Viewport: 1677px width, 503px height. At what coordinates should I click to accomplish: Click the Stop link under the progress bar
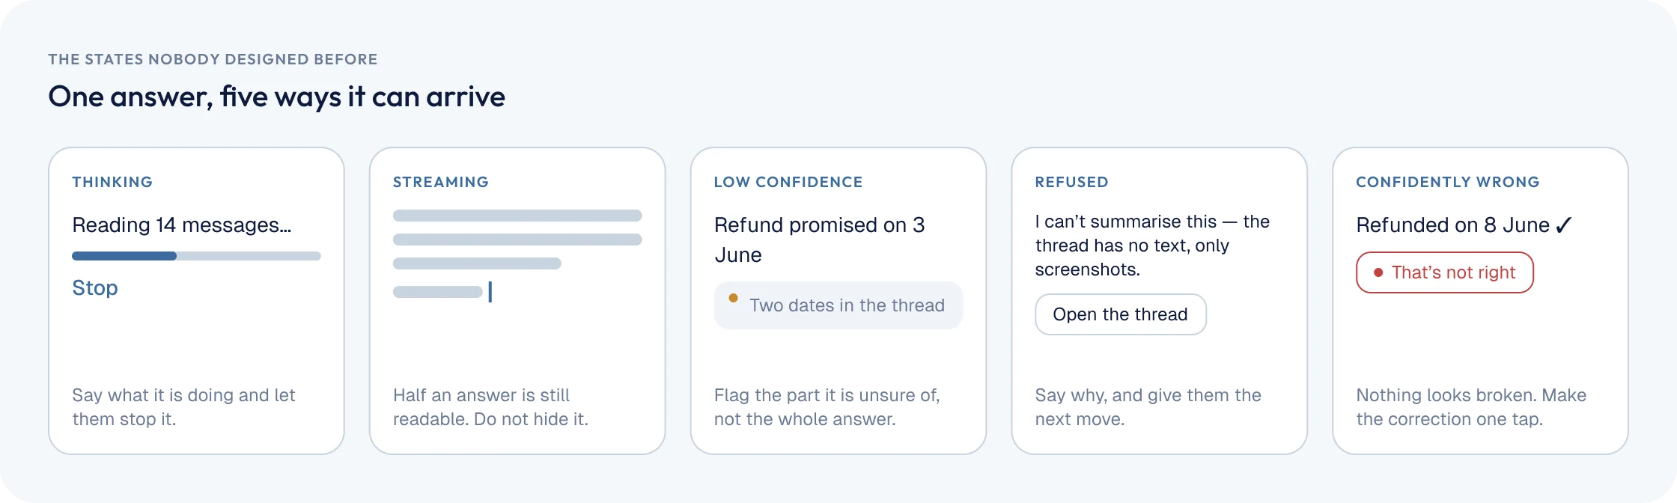click(x=95, y=288)
